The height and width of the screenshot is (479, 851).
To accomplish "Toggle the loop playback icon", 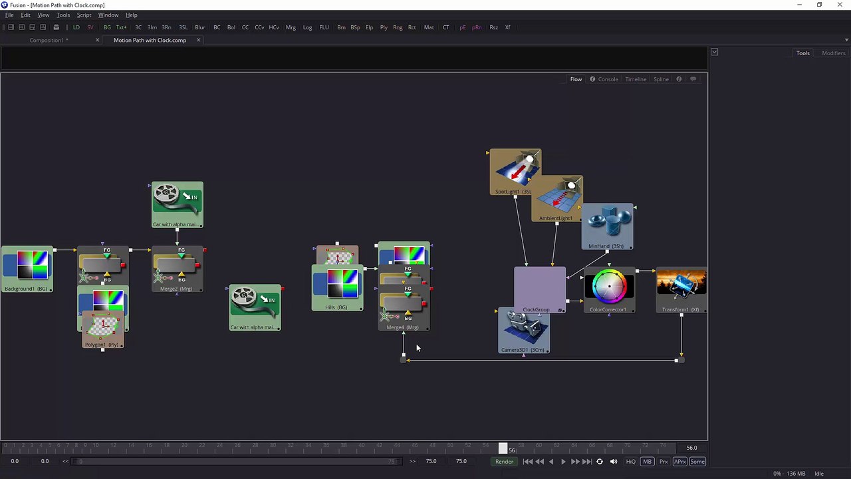I will [600, 462].
